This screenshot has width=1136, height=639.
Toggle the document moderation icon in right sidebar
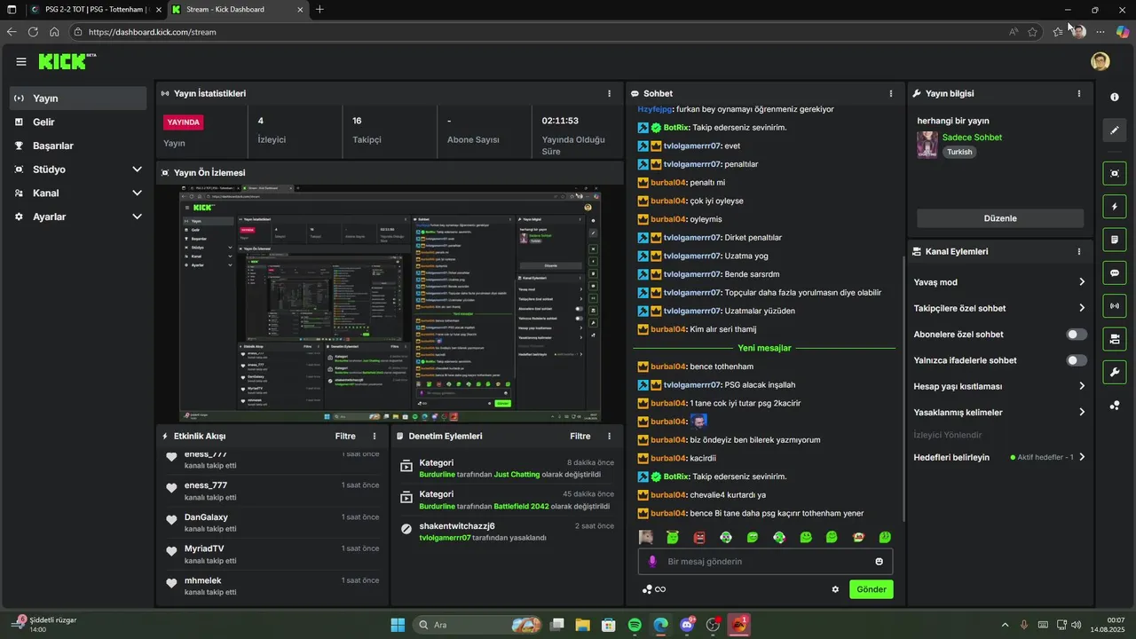(x=1115, y=240)
